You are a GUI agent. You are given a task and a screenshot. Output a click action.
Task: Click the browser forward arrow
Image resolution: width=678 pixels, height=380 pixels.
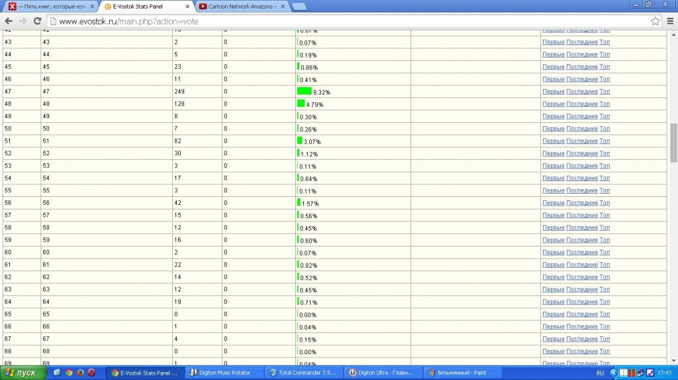23,21
